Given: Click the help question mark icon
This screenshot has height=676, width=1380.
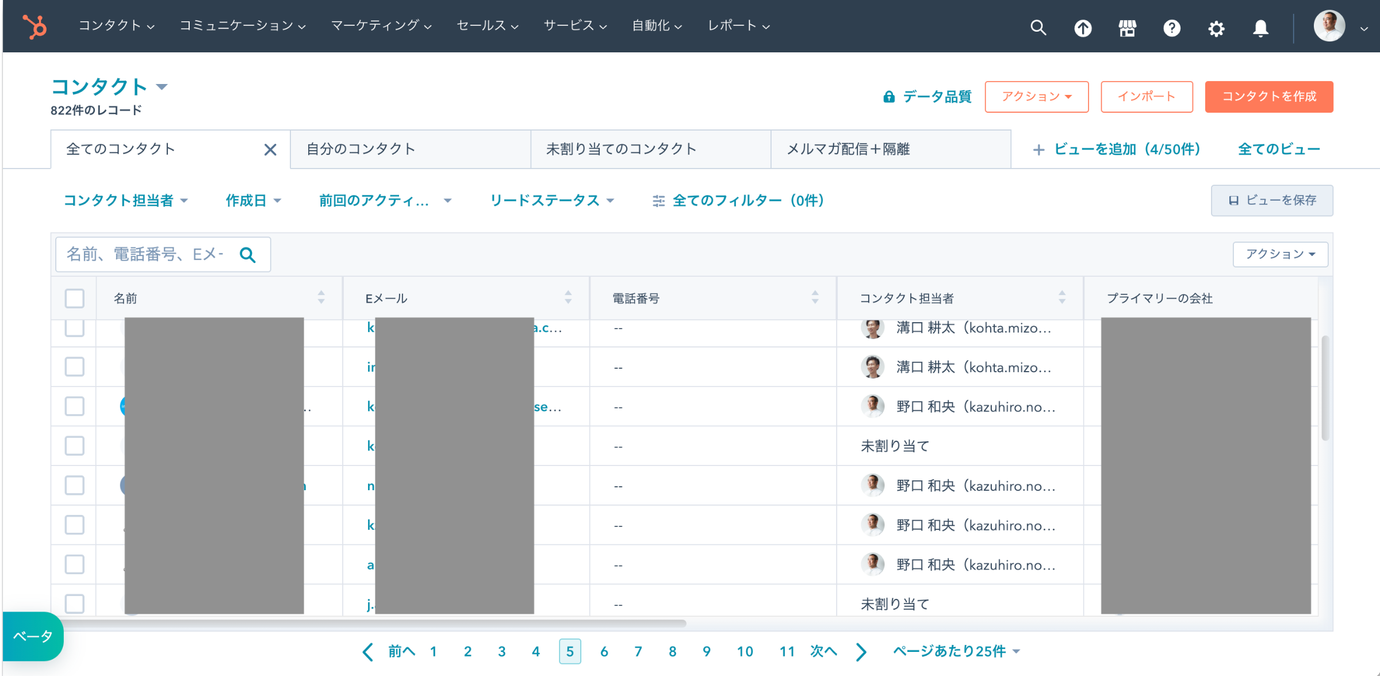Looking at the screenshot, I should (x=1172, y=27).
